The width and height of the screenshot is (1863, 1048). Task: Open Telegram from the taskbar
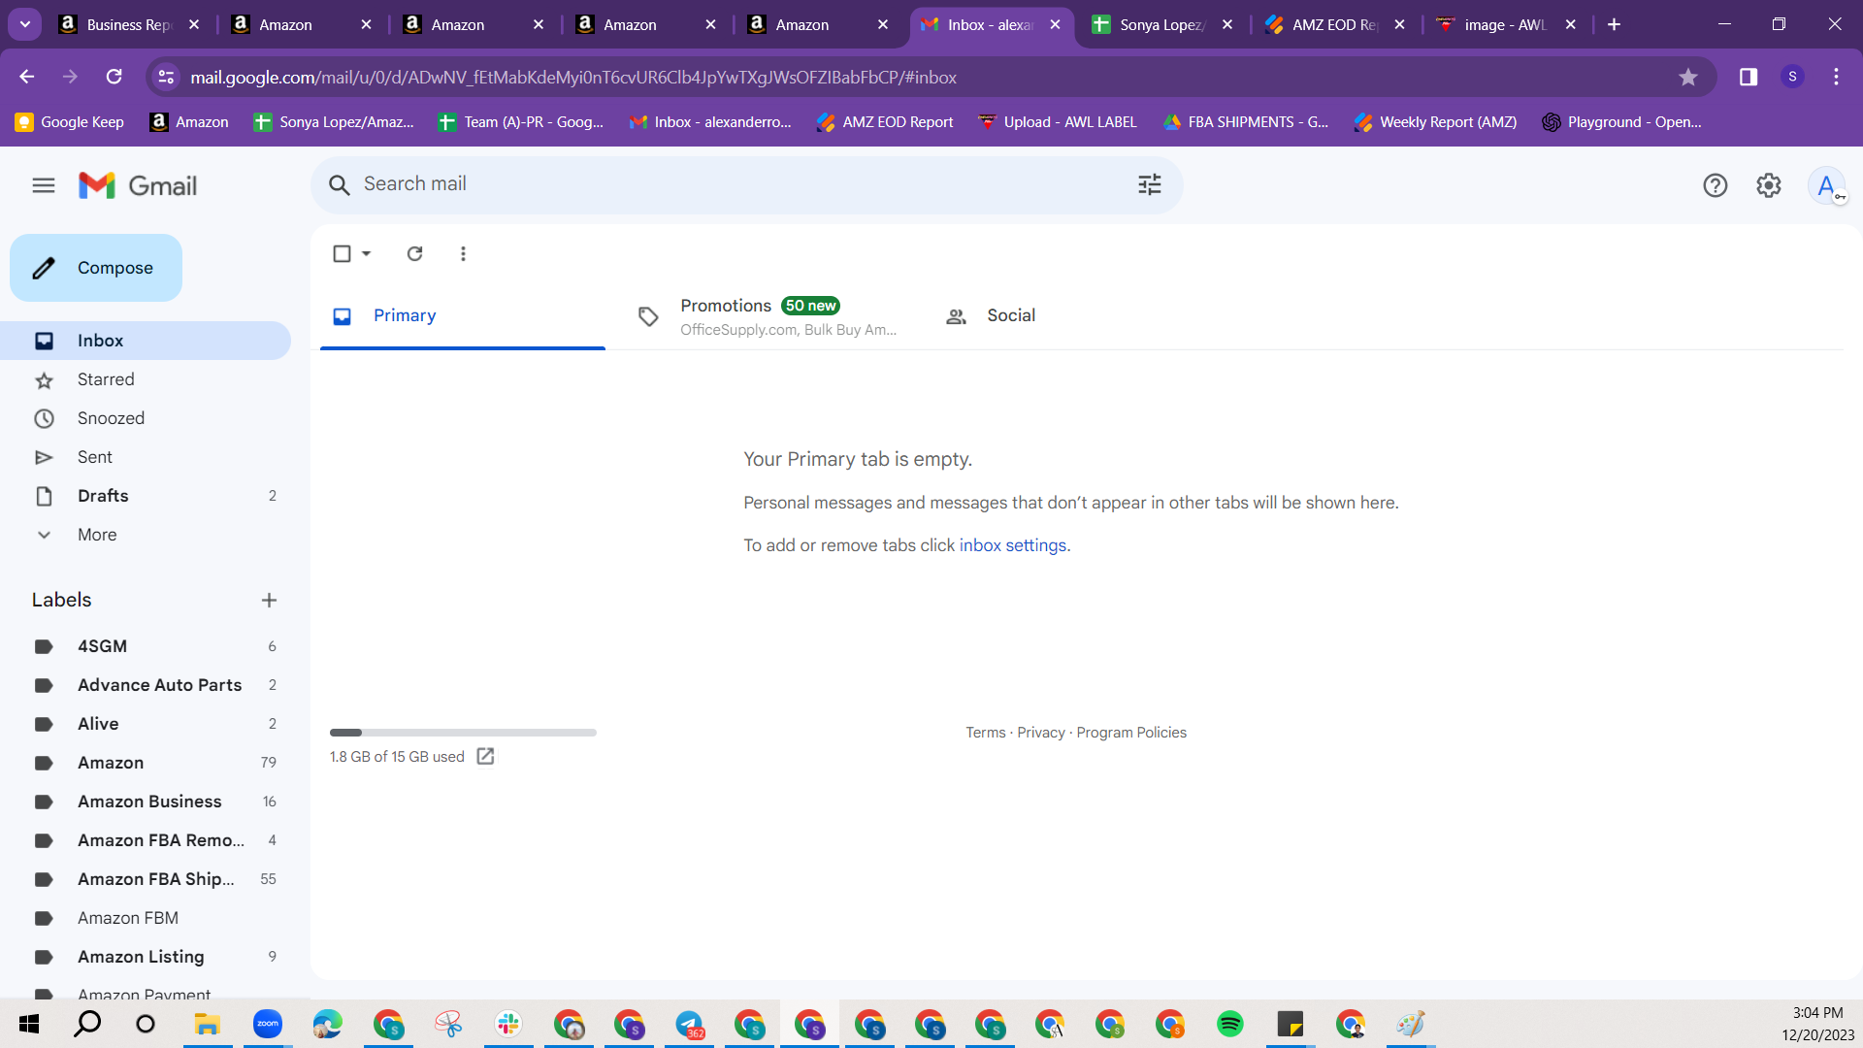click(690, 1024)
